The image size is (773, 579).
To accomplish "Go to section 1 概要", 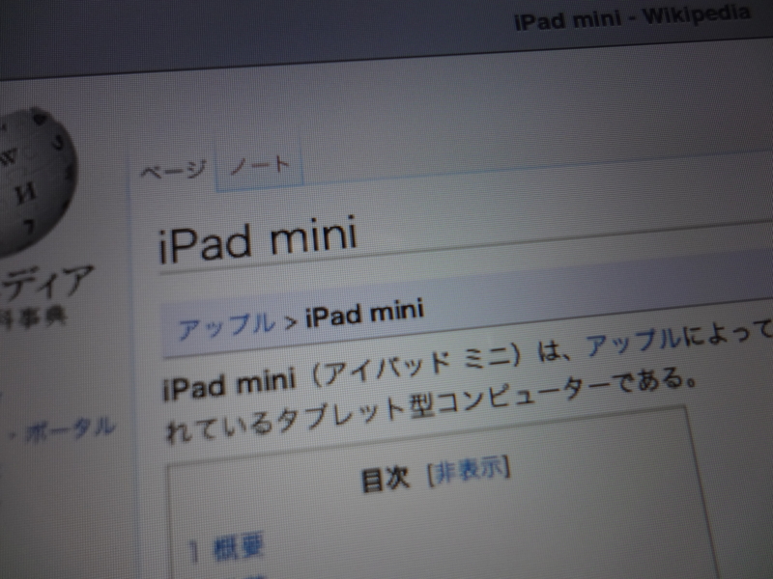I will click(x=227, y=547).
